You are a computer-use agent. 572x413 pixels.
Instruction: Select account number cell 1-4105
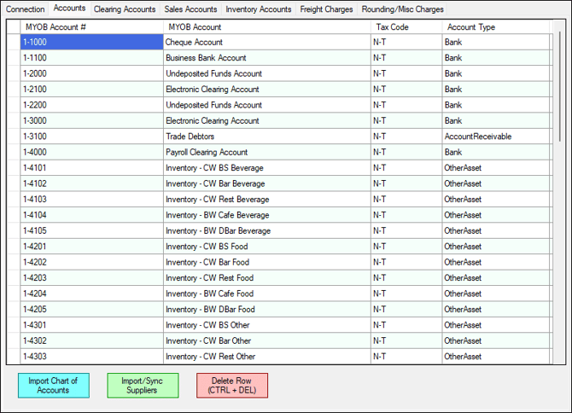coord(91,230)
